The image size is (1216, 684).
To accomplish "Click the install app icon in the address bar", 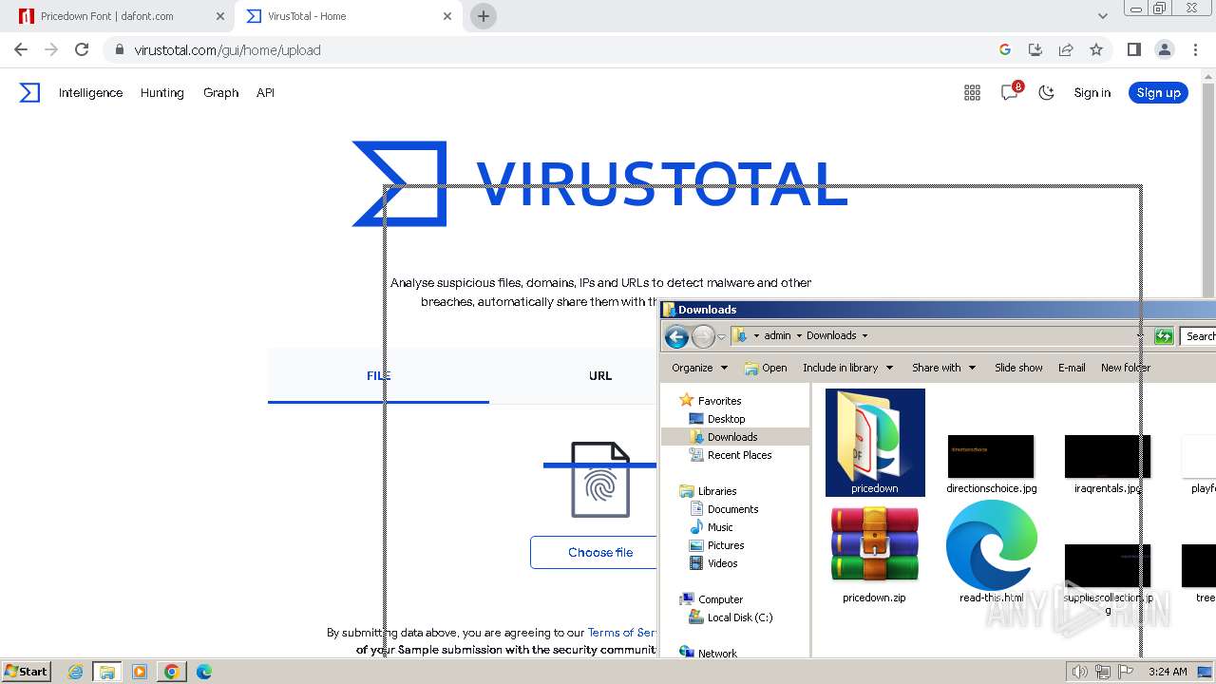I will (1035, 49).
